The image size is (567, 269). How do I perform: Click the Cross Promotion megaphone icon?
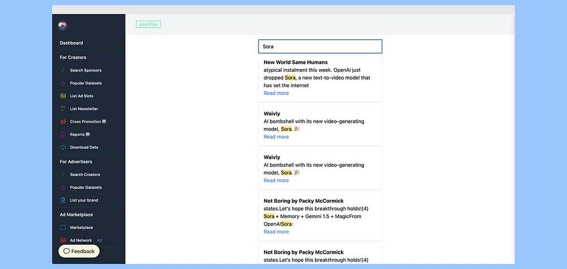[x=63, y=122]
